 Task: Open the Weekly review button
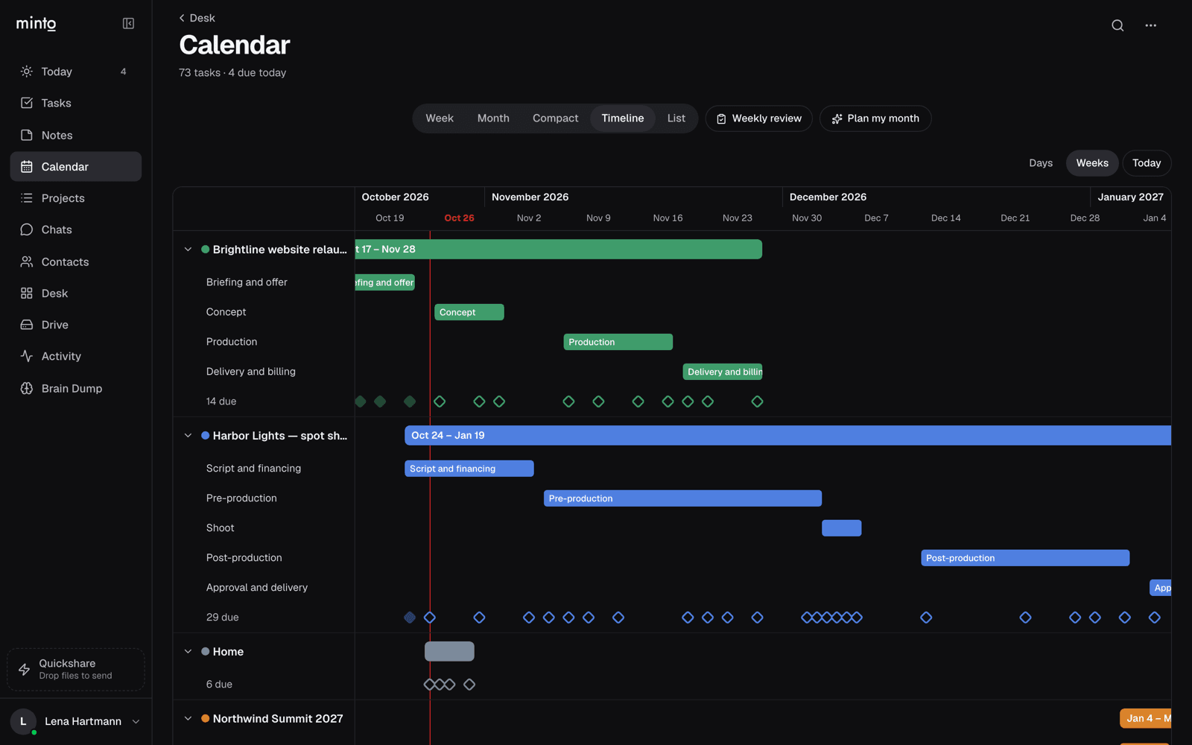pyautogui.click(x=758, y=118)
